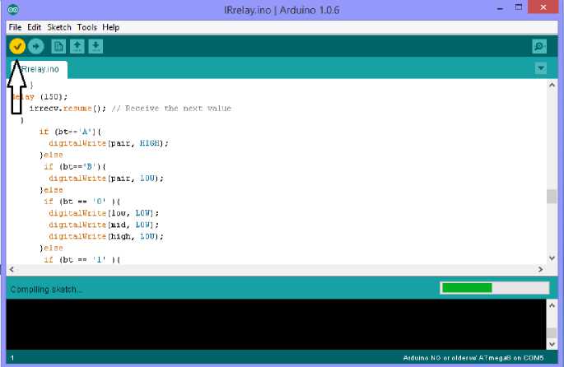The width and height of the screenshot is (564, 367).
Task: Click the "if (bt=='A'){" code line
Action: [71, 132]
